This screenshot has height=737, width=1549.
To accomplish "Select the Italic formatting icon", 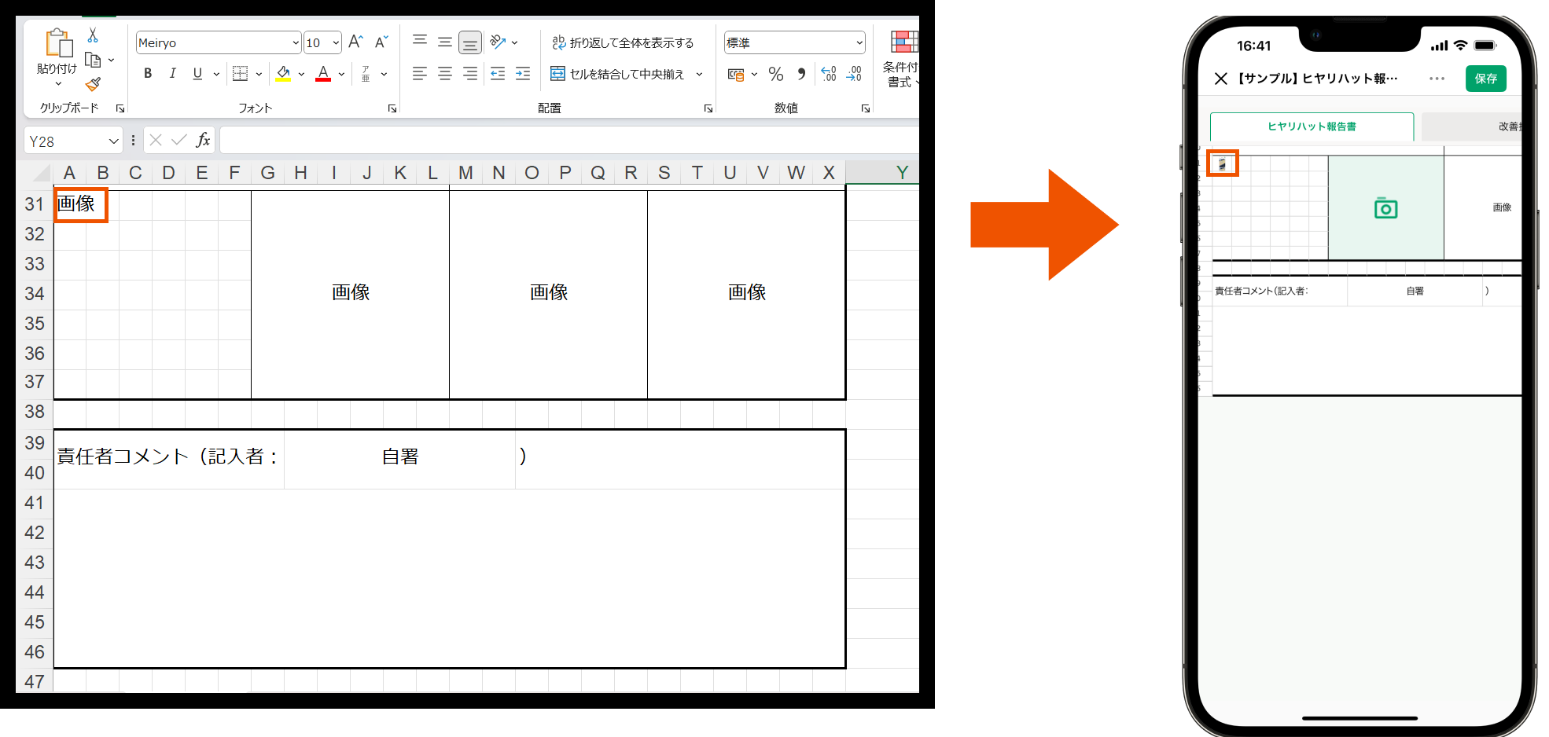I will click(x=172, y=73).
